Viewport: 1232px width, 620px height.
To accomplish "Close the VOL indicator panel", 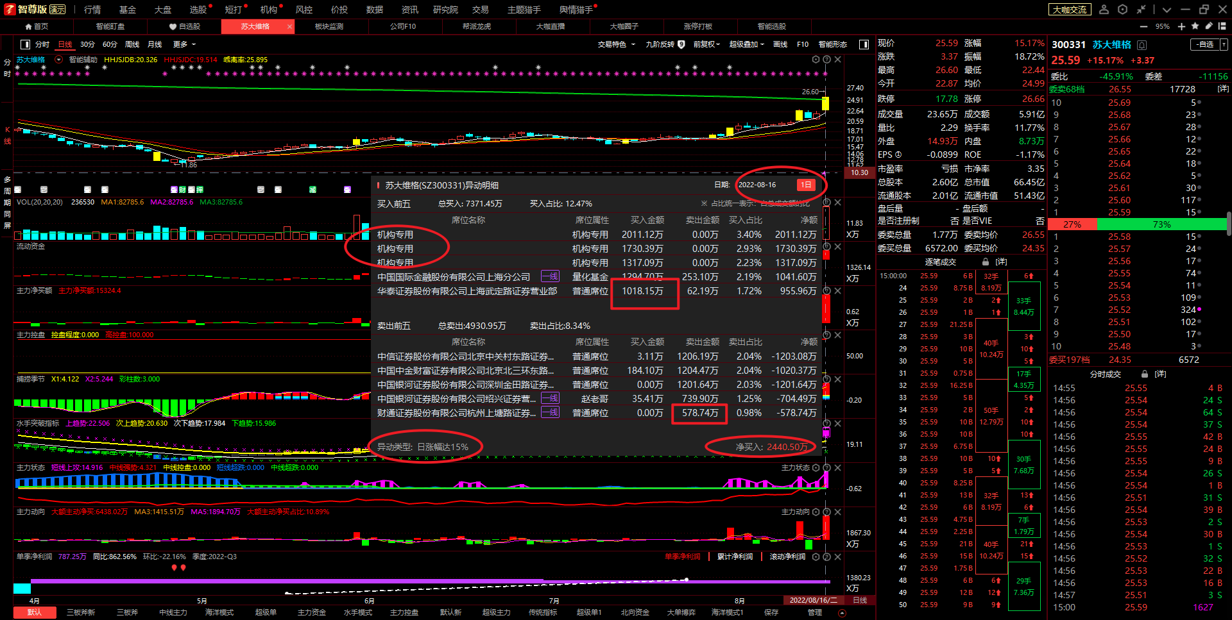I will click(x=838, y=202).
